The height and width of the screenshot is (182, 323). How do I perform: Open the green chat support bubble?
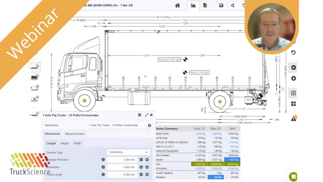coord(293,176)
